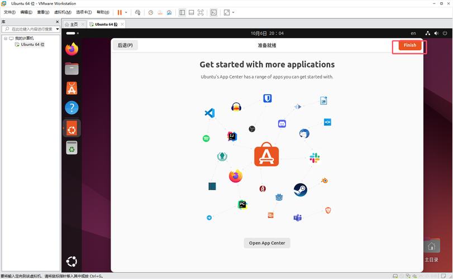Click the library search input field

pyautogui.click(x=31, y=29)
